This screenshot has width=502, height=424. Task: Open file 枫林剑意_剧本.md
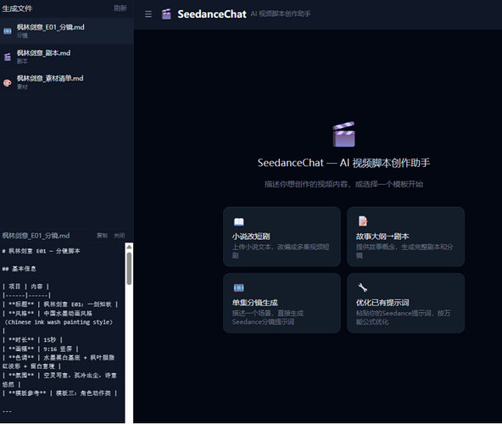tap(67, 57)
